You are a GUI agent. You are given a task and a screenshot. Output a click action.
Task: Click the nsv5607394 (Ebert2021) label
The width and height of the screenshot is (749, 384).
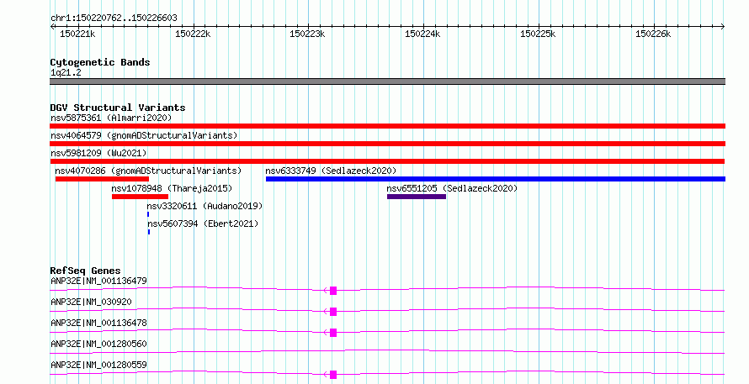point(203,224)
